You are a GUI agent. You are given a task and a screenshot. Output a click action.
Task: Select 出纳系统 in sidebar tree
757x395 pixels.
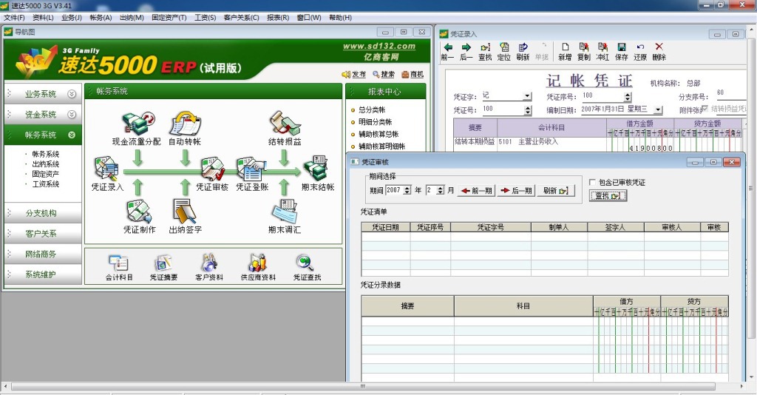click(x=45, y=164)
